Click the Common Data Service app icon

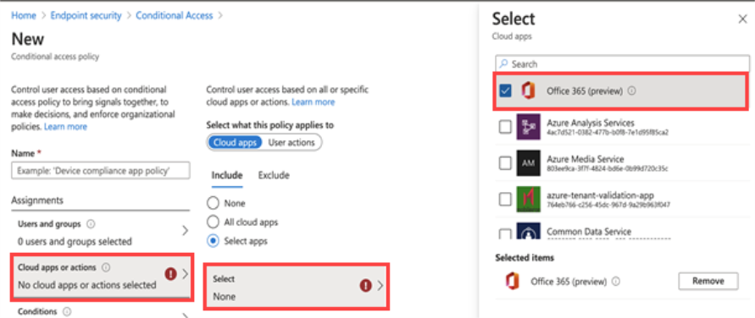coord(528,232)
